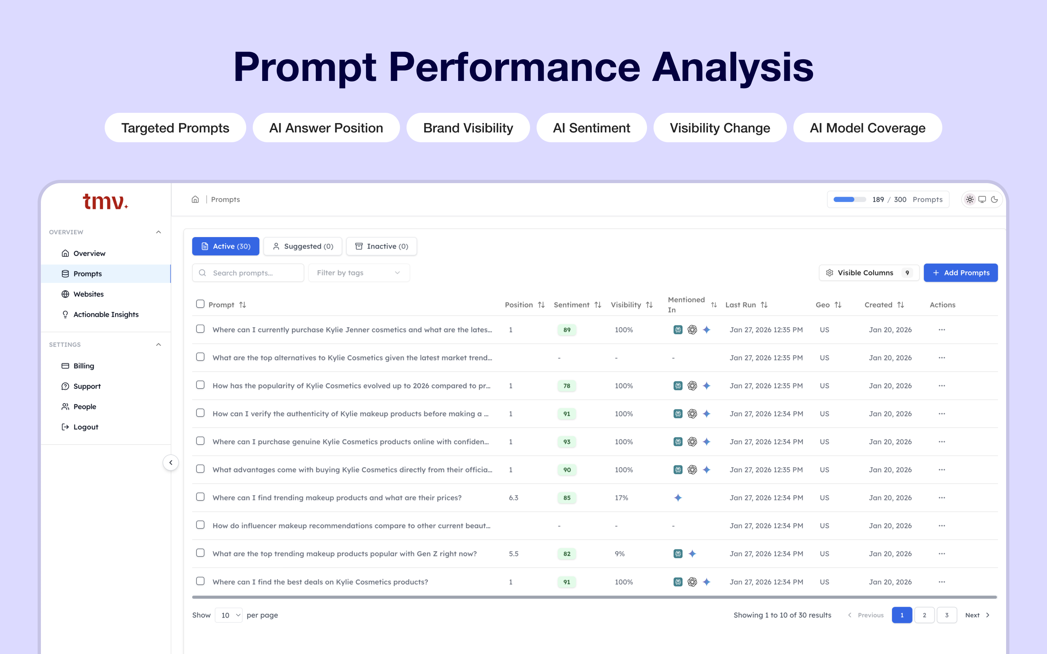This screenshot has height=654, width=1047.
Task: Collapse the Overview sidebar section
Action: pyautogui.click(x=158, y=232)
